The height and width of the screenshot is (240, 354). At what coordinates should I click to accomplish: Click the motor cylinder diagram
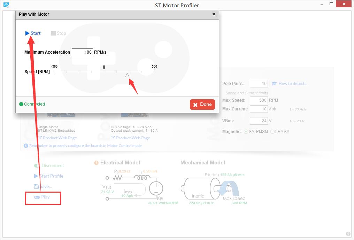pos(201,188)
